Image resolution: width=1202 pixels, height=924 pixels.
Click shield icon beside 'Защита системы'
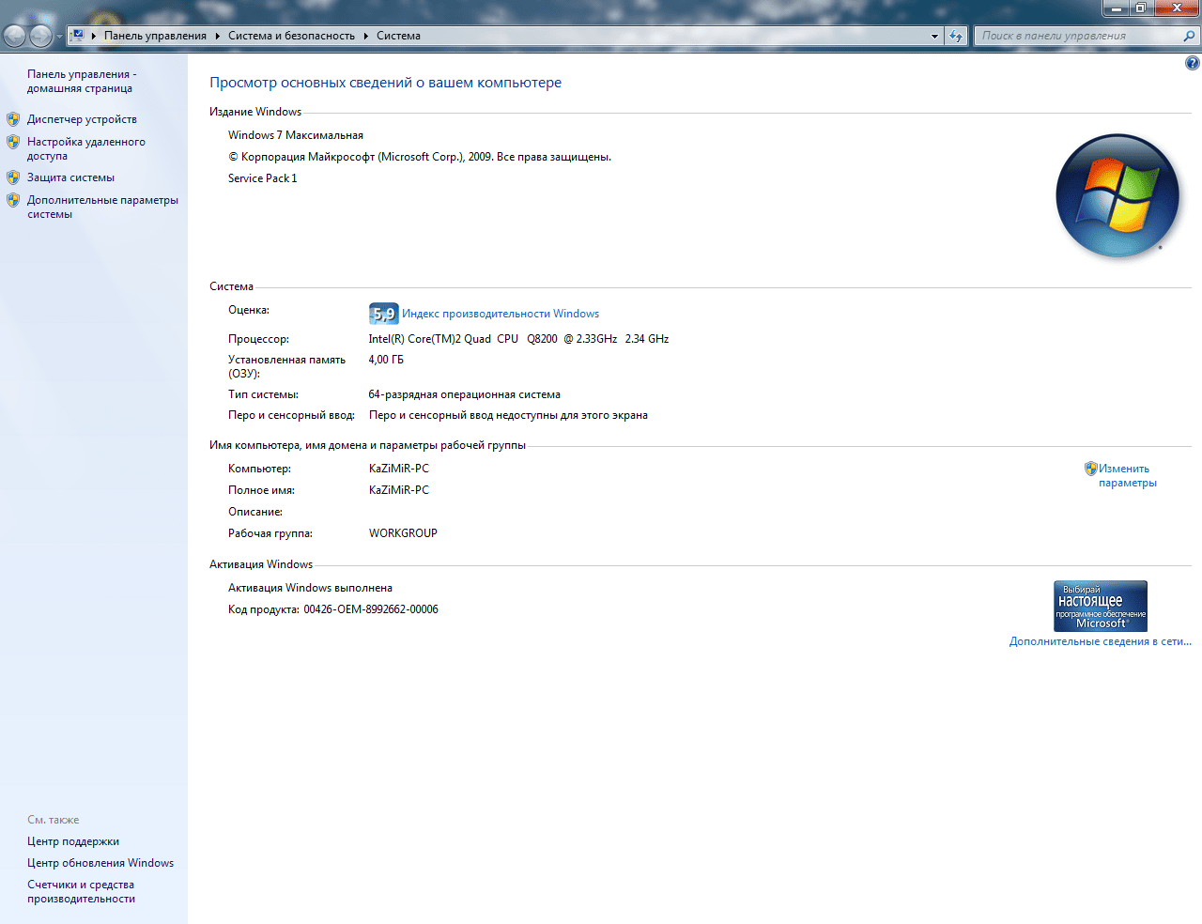click(13, 177)
